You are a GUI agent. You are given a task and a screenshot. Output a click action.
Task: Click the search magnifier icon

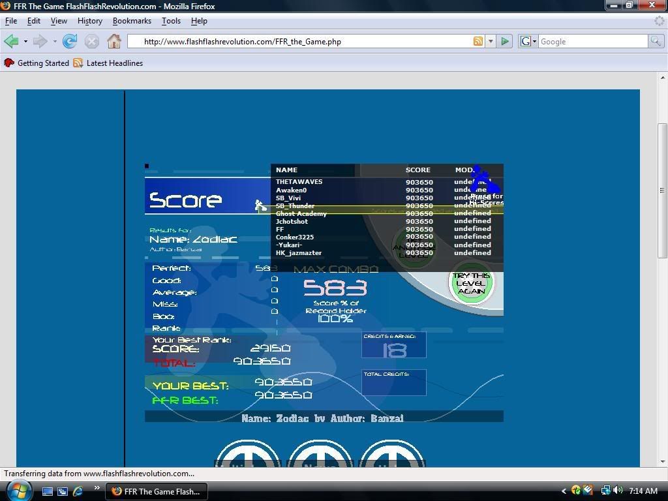655,41
